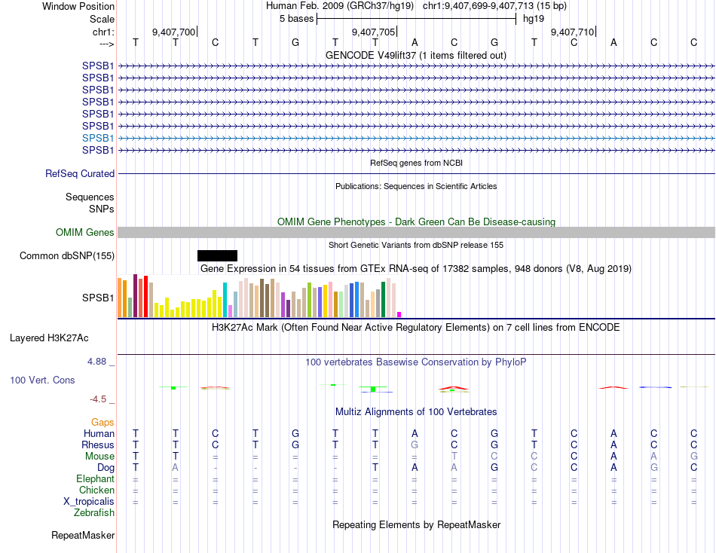Open 'Publications: Sequences in Scientific Articles' title
The height and width of the screenshot is (553, 716).
pyautogui.click(x=416, y=186)
